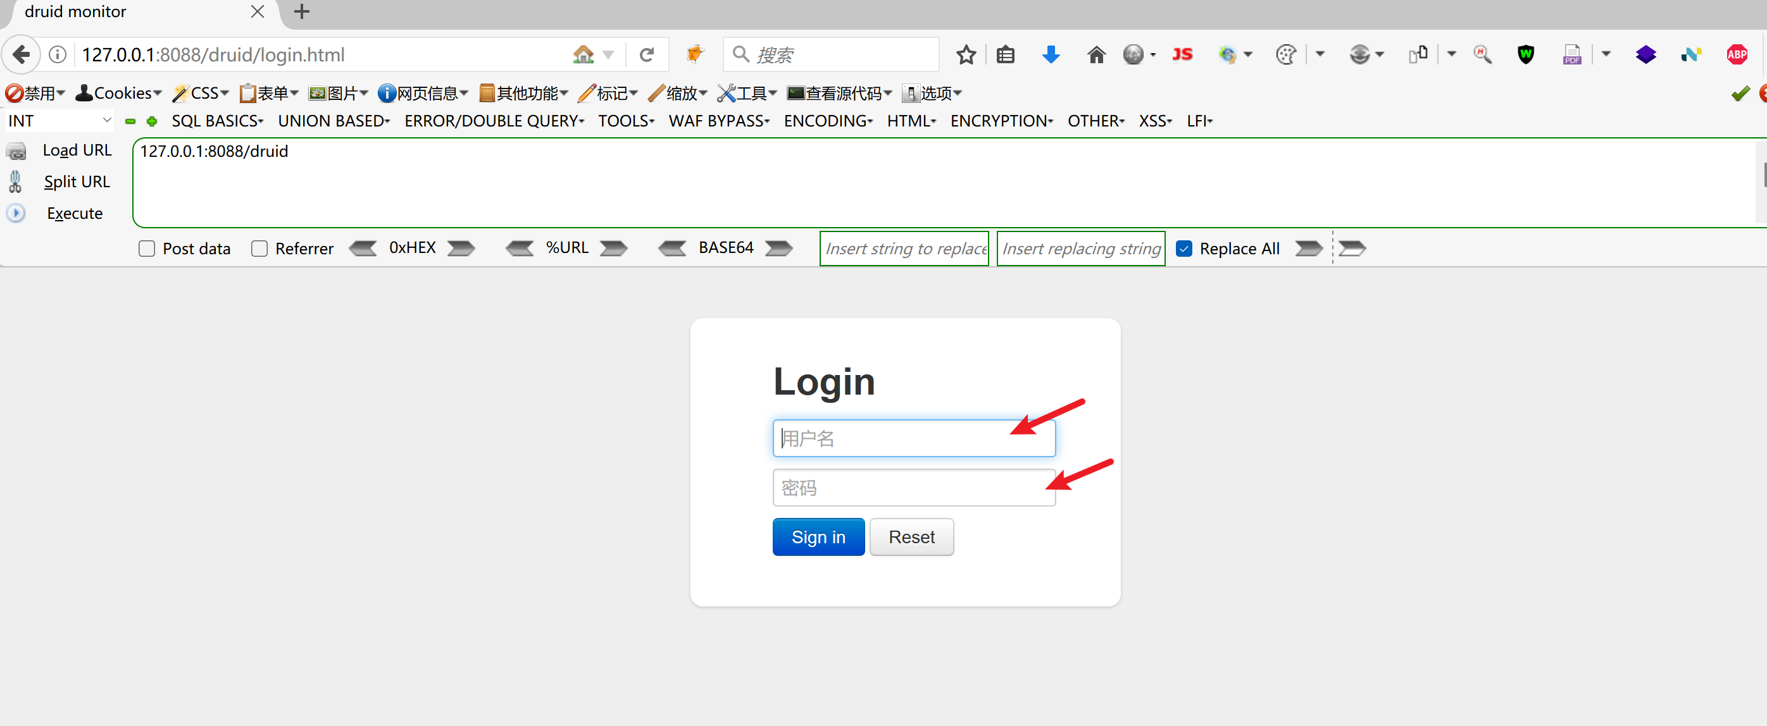Click the browser back arrow button
The image size is (1767, 726).
click(x=22, y=54)
